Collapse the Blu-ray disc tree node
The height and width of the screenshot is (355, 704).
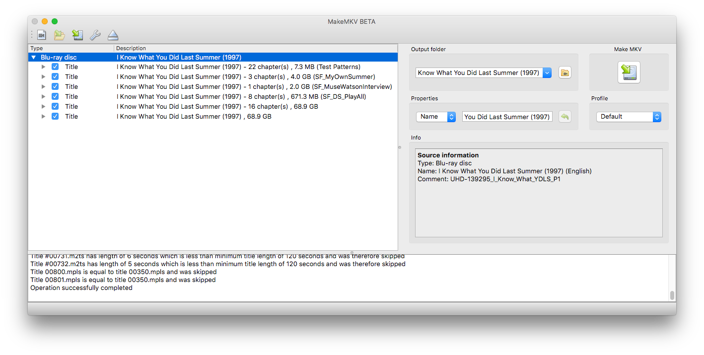pos(33,58)
